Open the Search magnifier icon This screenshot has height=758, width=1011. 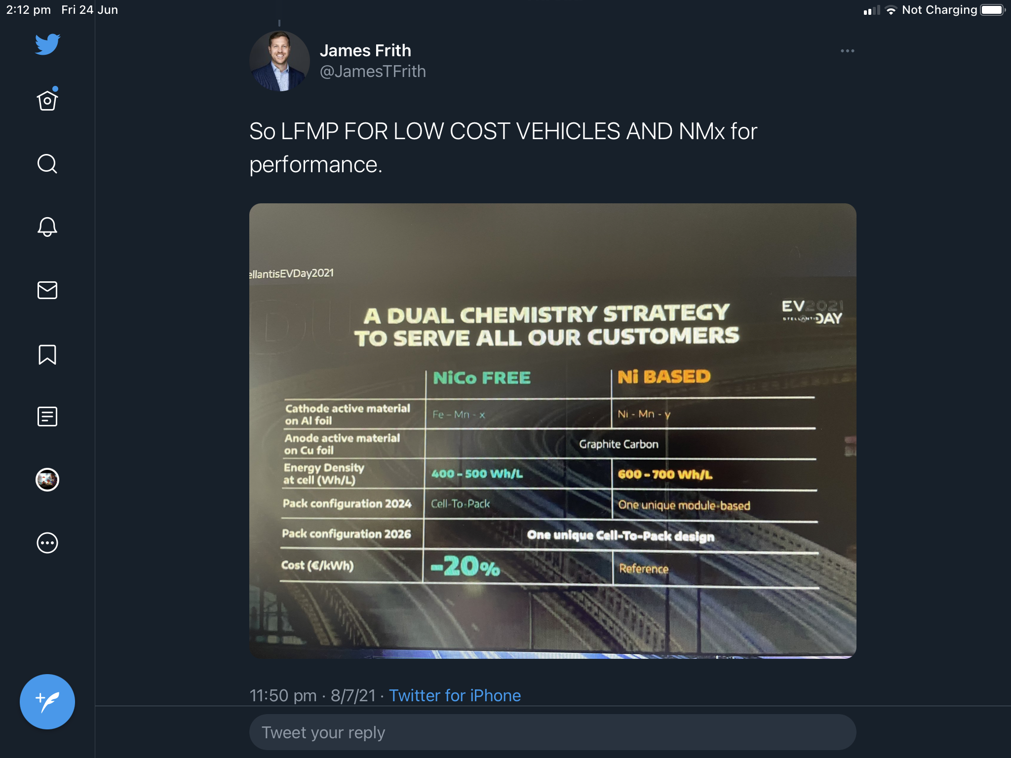click(x=47, y=164)
